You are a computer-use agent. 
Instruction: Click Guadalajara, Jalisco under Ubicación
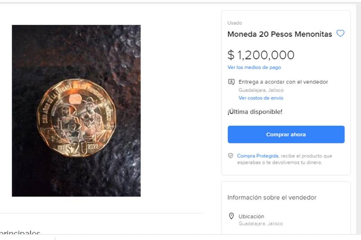[x=261, y=223]
